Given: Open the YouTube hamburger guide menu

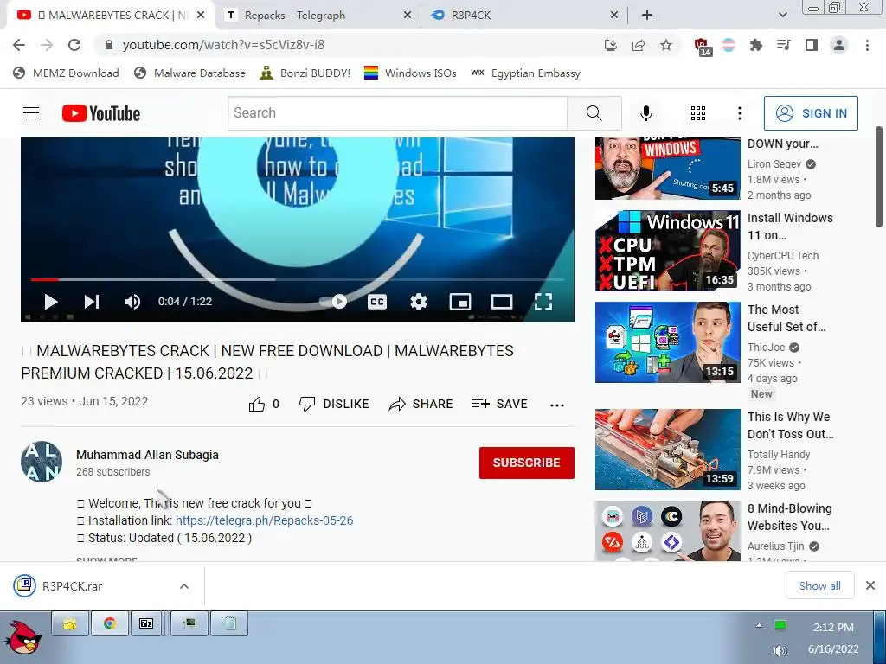Looking at the screenshot, I should (31, 113).
